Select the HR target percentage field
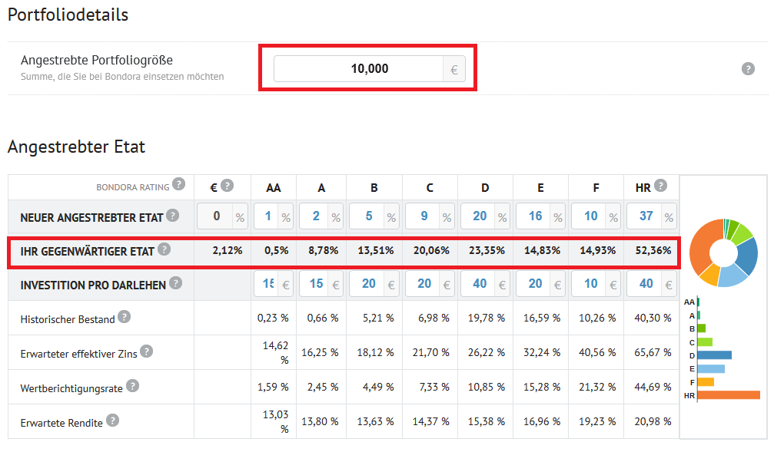Screen dimensions: 774x452 (x=643, y=216)
